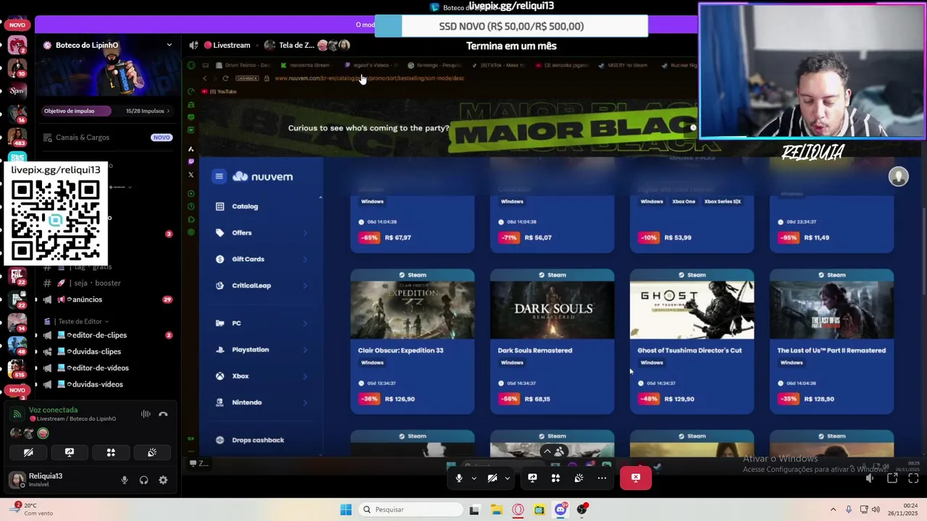The width and height of the screenshot is (927, 521).
Task: Click share screen button in voice panel
Action: [70, 452]
